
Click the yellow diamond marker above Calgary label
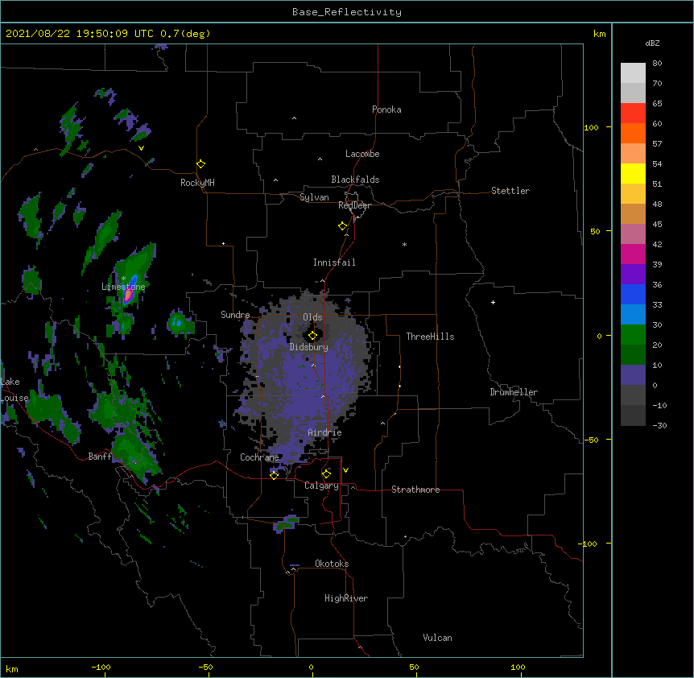coord(326,474)
